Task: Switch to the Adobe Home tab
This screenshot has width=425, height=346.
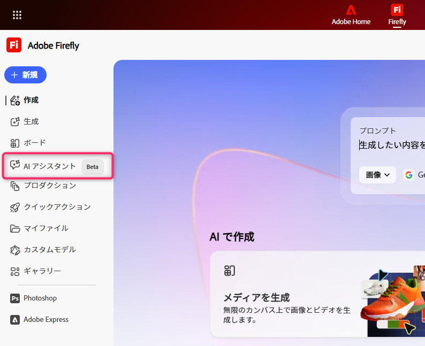Action: coord(351,16)
